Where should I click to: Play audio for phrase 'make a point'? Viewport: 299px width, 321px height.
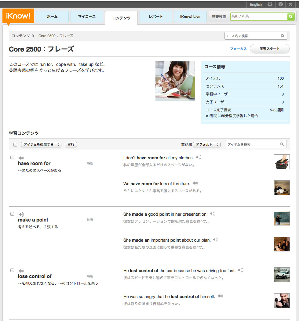tap(21, 214)
